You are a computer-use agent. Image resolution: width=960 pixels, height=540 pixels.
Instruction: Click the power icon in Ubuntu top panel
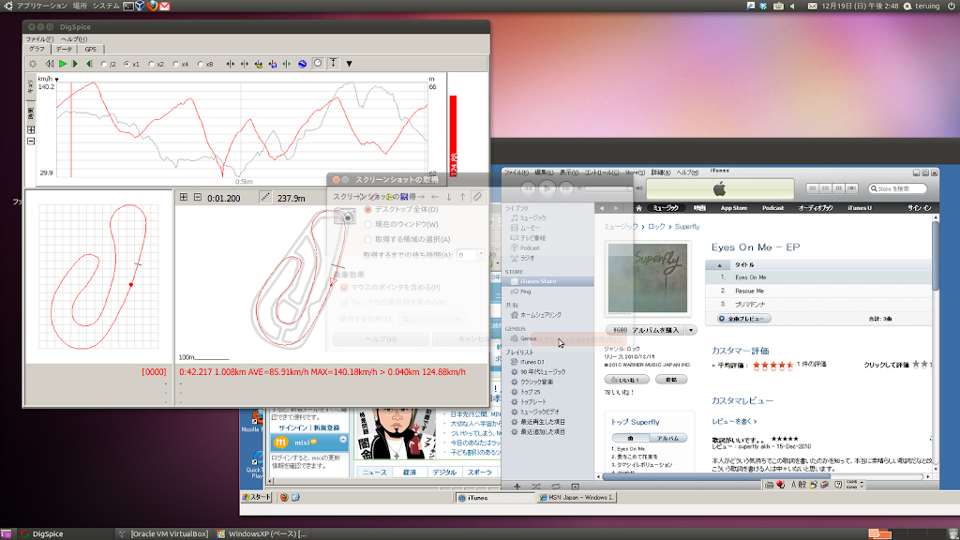951,6
